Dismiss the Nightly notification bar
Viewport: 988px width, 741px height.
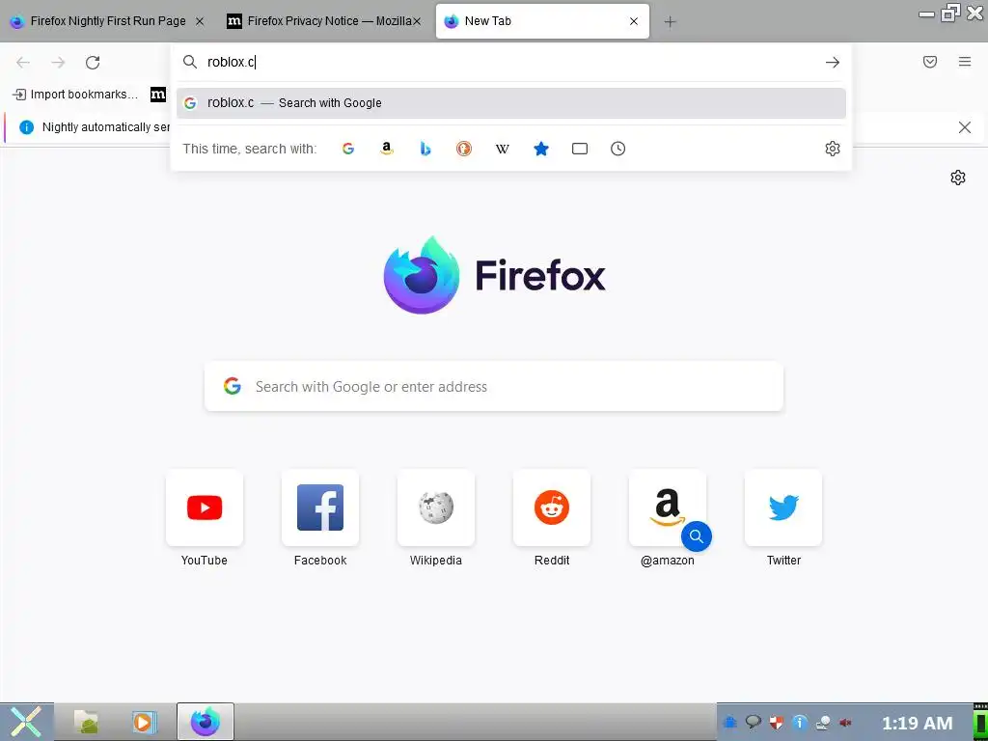point(964,127)
